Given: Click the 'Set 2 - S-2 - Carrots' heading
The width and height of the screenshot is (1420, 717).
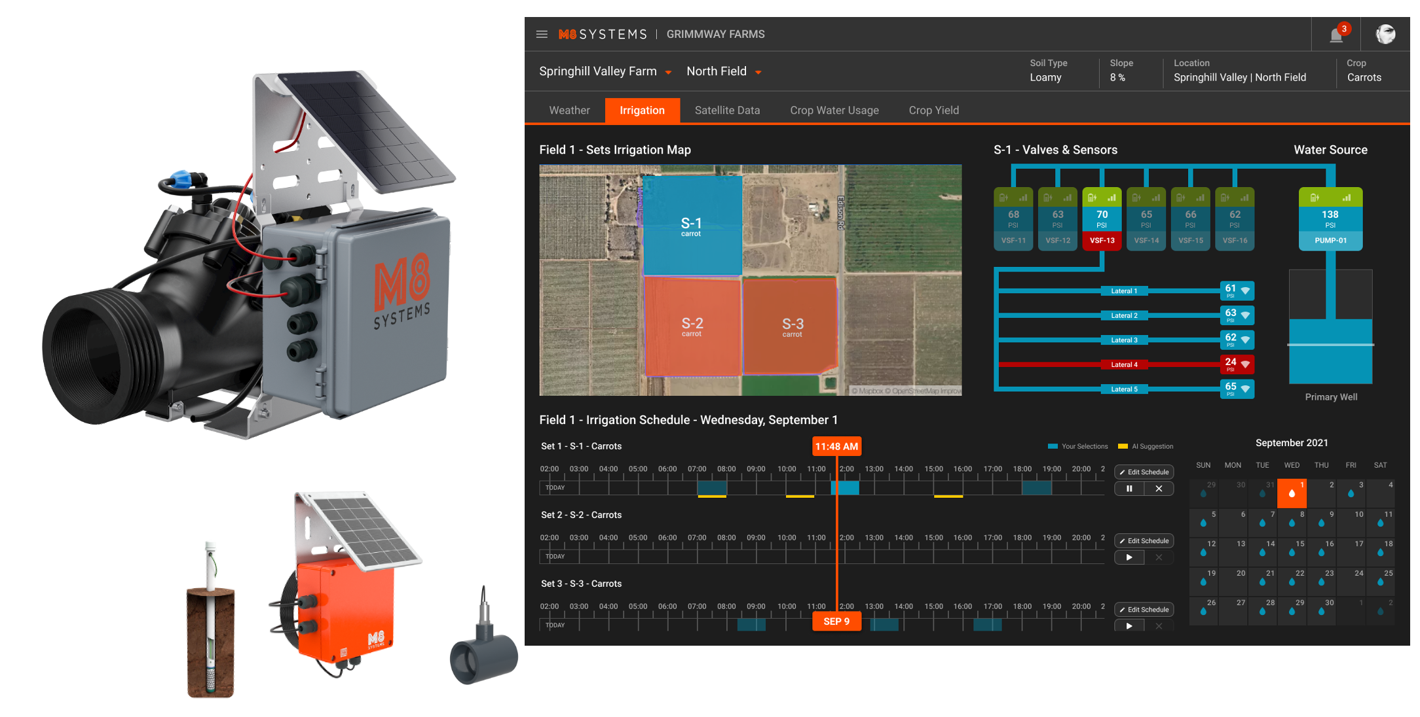Looking at the screenshot, I should tap(581, 515).
